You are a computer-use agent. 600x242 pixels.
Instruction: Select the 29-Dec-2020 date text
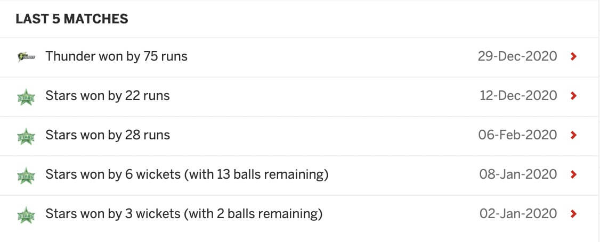tap(517, 56)
